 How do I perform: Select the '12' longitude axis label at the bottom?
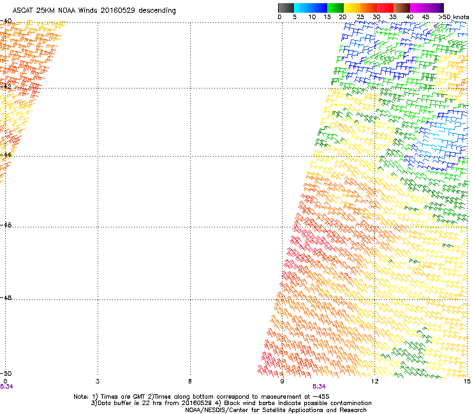374,382
